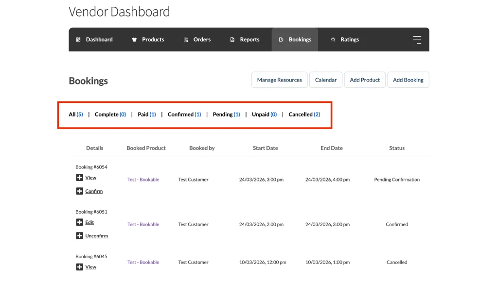This screenshot has height=282, width=498.
Task: Click end date 10/03/2026, 1:00 pm
Action: point(327,263)
